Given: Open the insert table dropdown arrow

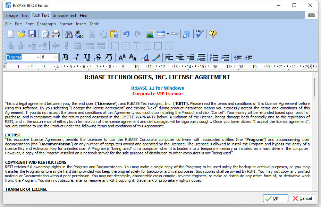Looking at the screenshot, I should (x=168, y=34).
